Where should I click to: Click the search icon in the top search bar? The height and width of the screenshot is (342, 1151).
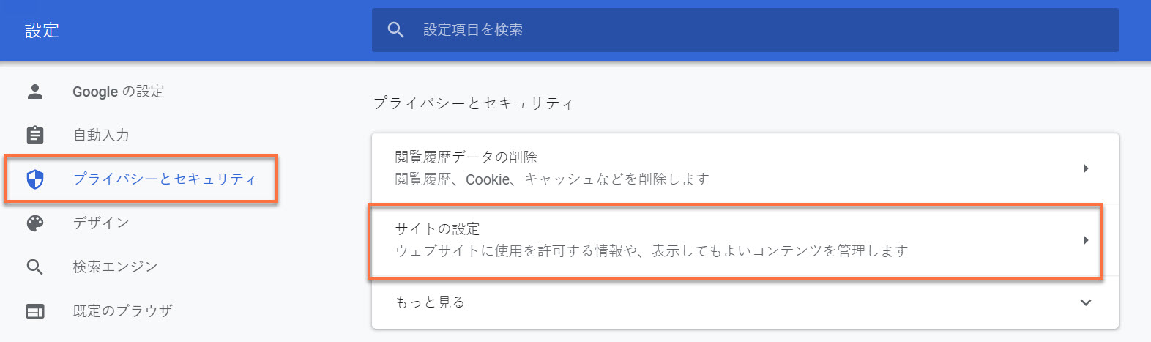[395, 30]
